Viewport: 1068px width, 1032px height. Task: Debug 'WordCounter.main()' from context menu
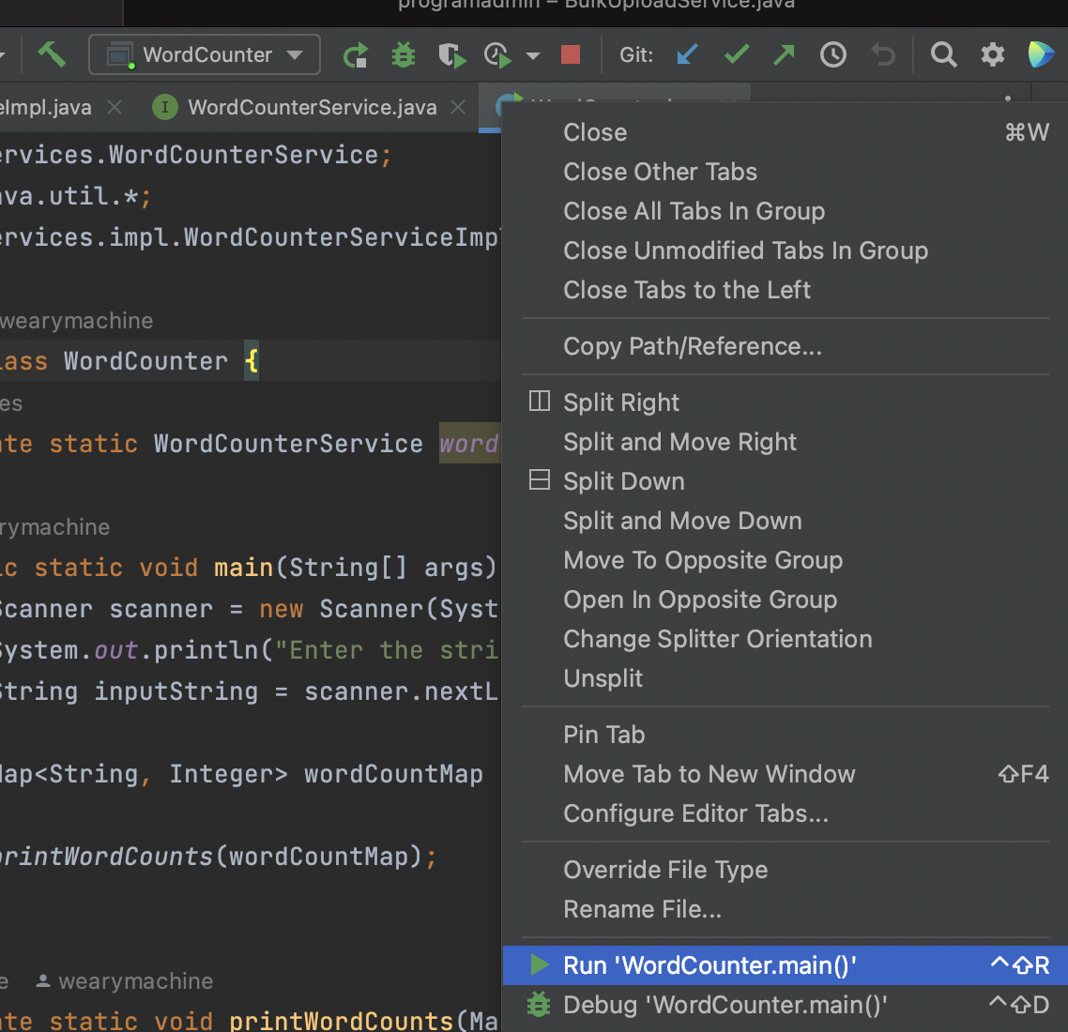click(786, 1005)
